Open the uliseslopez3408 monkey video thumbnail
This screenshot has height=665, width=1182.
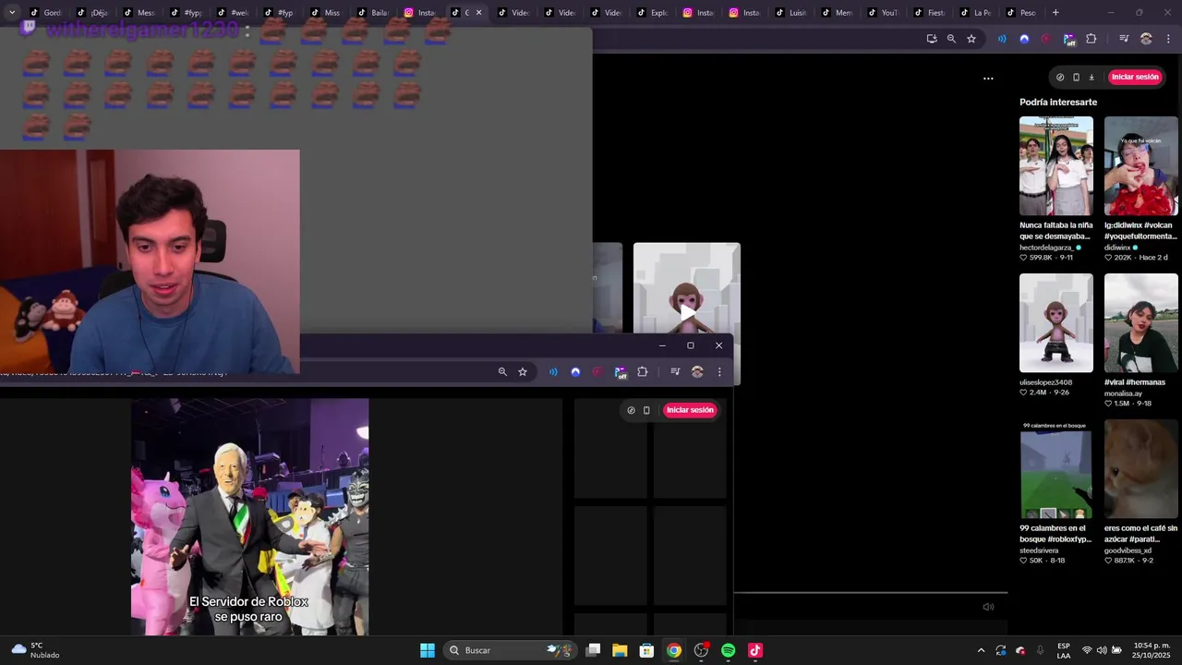[x=1056, y=323]
